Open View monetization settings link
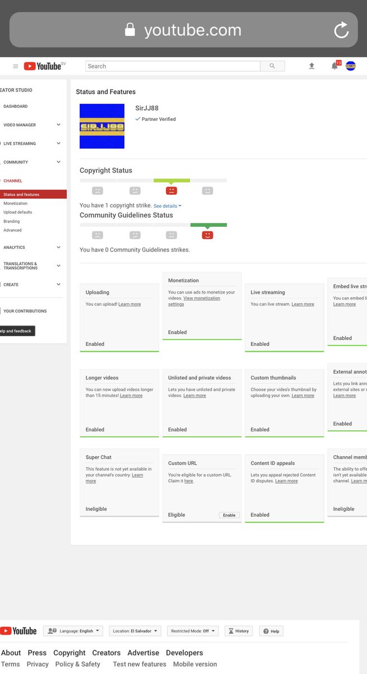The height and width of the screenshot is (674, 367). click(x=194, y=302)
